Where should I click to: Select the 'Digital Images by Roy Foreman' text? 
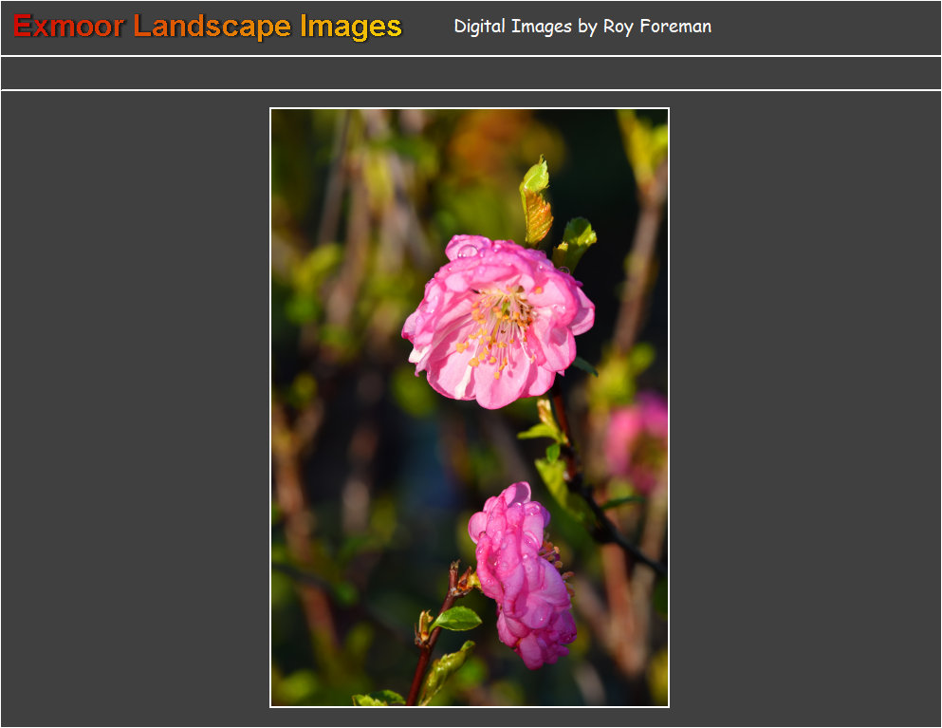pos(582,27)
